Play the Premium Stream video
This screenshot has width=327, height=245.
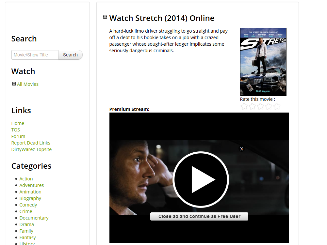[201, 179]
